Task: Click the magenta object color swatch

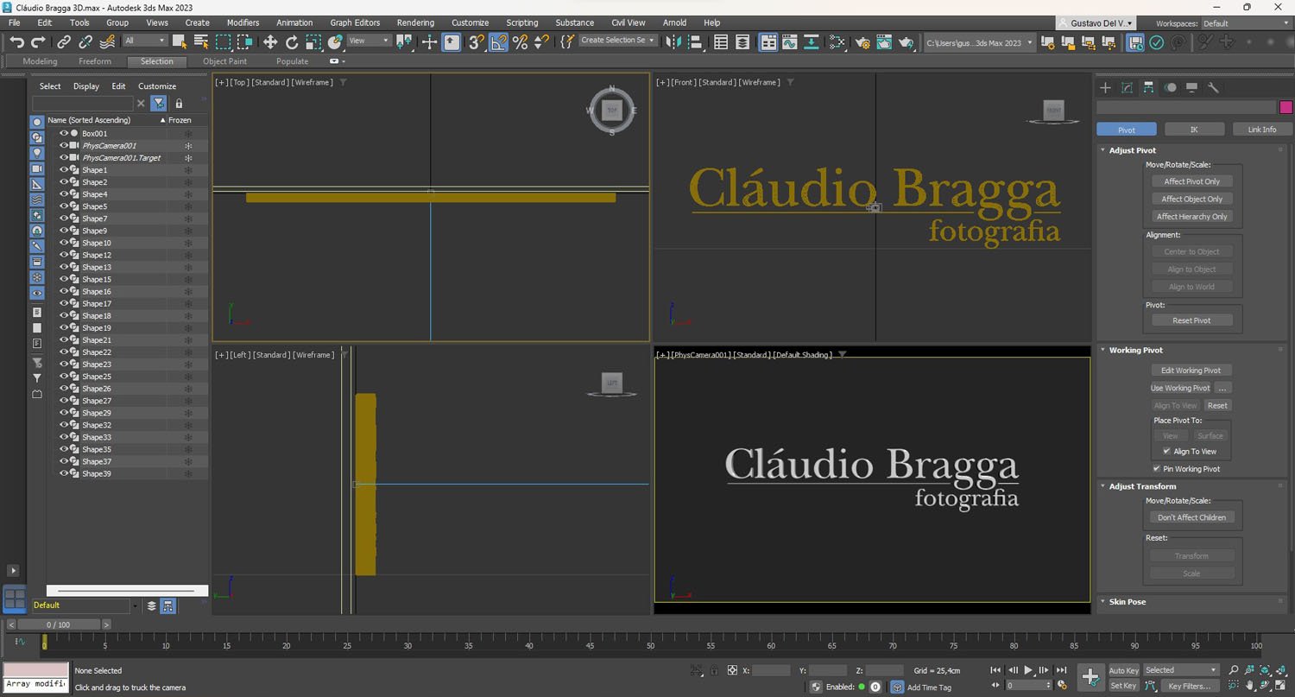Action: coord(1286,107)
